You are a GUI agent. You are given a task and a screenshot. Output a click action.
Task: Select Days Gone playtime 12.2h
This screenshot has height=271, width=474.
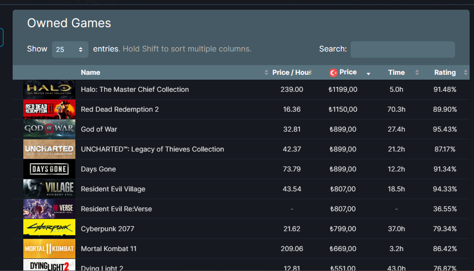pyautogui.click(x=396, y=169)
